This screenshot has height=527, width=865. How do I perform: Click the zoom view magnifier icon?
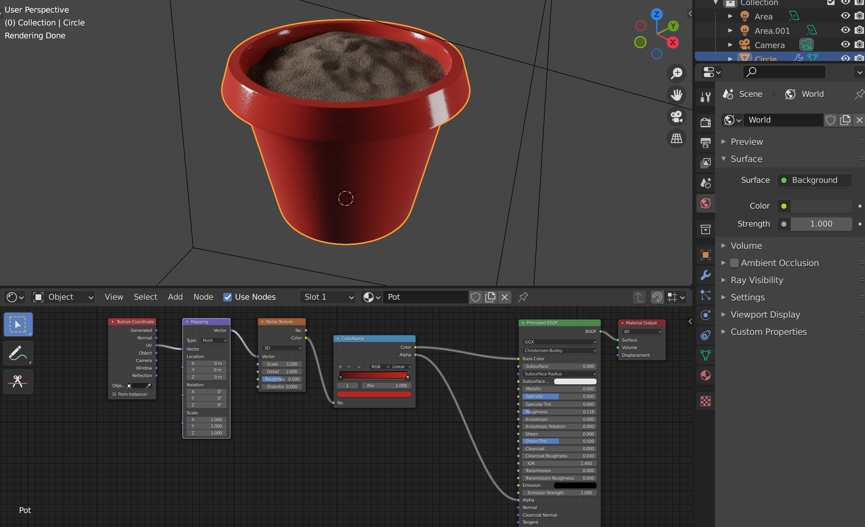[x=677, y=73]
